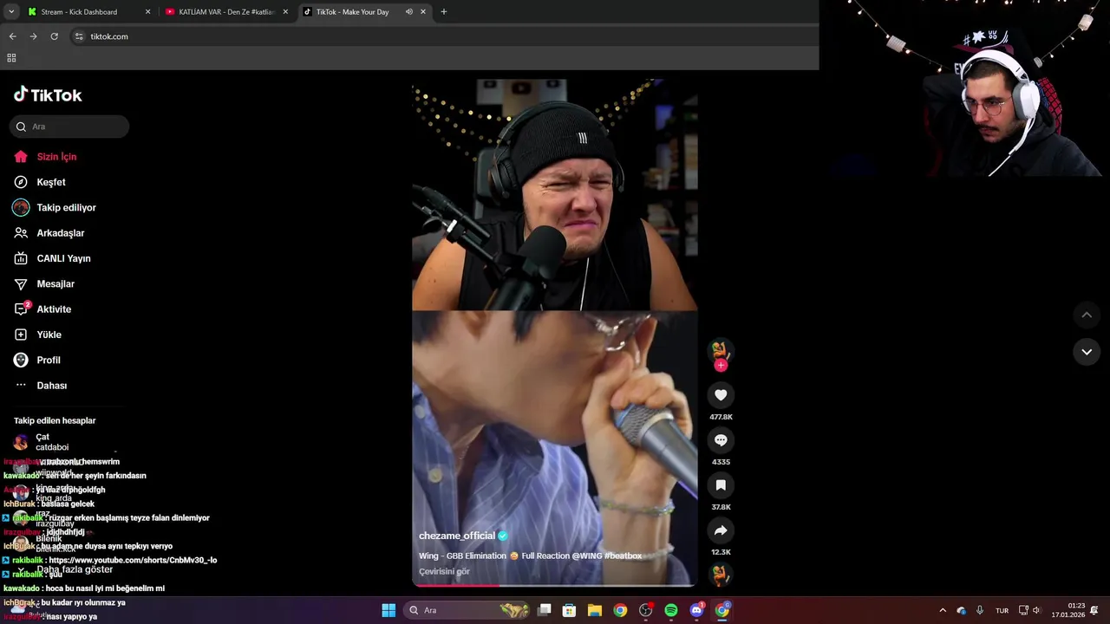This screenshot has width=1110, height=624.
Task: Open the 'Sizin İçin' feed
Action: 56,157
